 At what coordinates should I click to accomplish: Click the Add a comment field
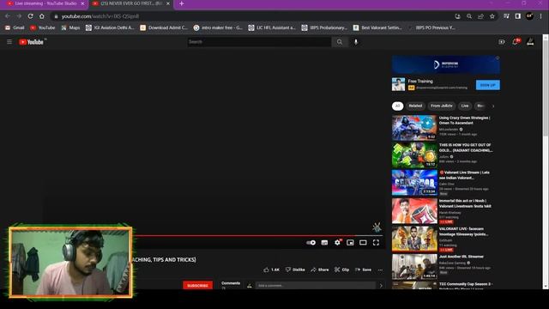[315, 286]
